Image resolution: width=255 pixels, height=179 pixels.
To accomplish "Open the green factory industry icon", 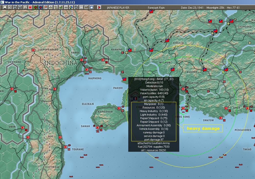I will point(61,7).
